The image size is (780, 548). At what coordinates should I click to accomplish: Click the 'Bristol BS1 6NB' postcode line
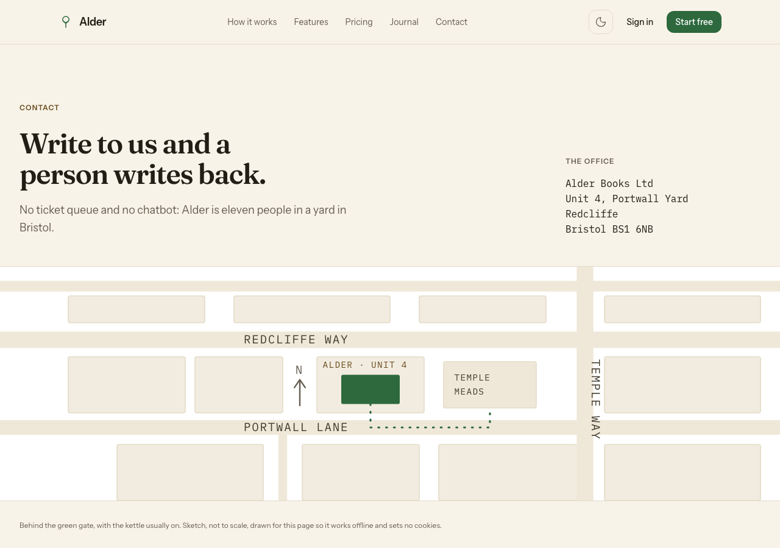point(609,229)
